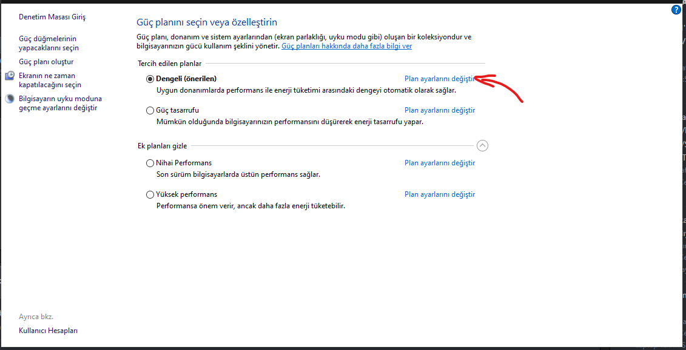Image resolution: width=686 pixels, height=350 pixels.
Task: Select the Nihai Performans power plan
Action: click(150, 163)
